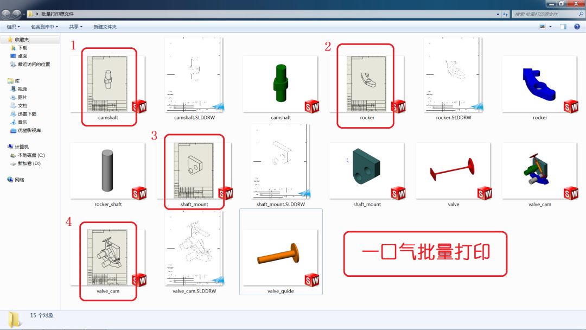586x330 pixels.
Task: Open the 组织 menu
Action: 13,27
